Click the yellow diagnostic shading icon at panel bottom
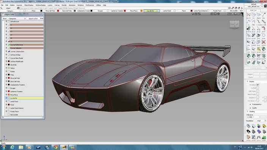This screenshot has width=267, height=150. click(x=264, y=126)
